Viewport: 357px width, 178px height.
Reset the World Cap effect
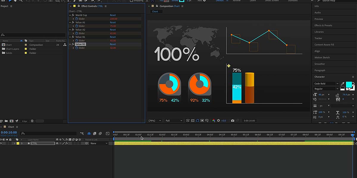pos(113,15)
